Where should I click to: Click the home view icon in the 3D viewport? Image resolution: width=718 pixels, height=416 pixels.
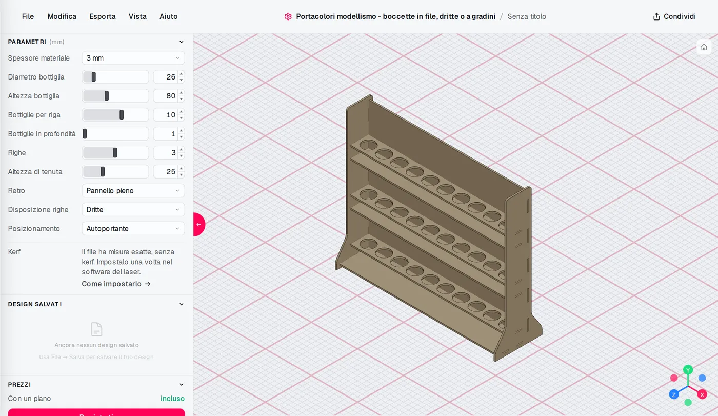point(704,47)
